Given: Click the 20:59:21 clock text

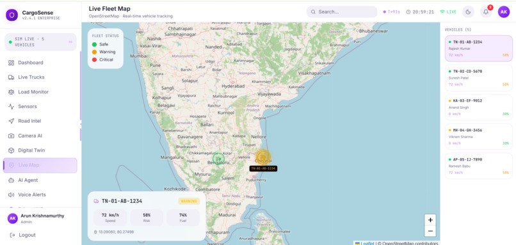Looking at the screenshot, I should pos(423,12).
